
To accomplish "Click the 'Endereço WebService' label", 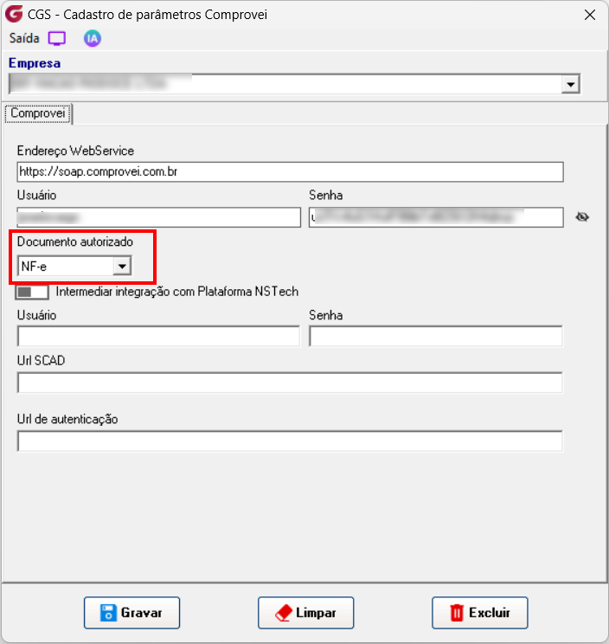I will coord(75,151).
